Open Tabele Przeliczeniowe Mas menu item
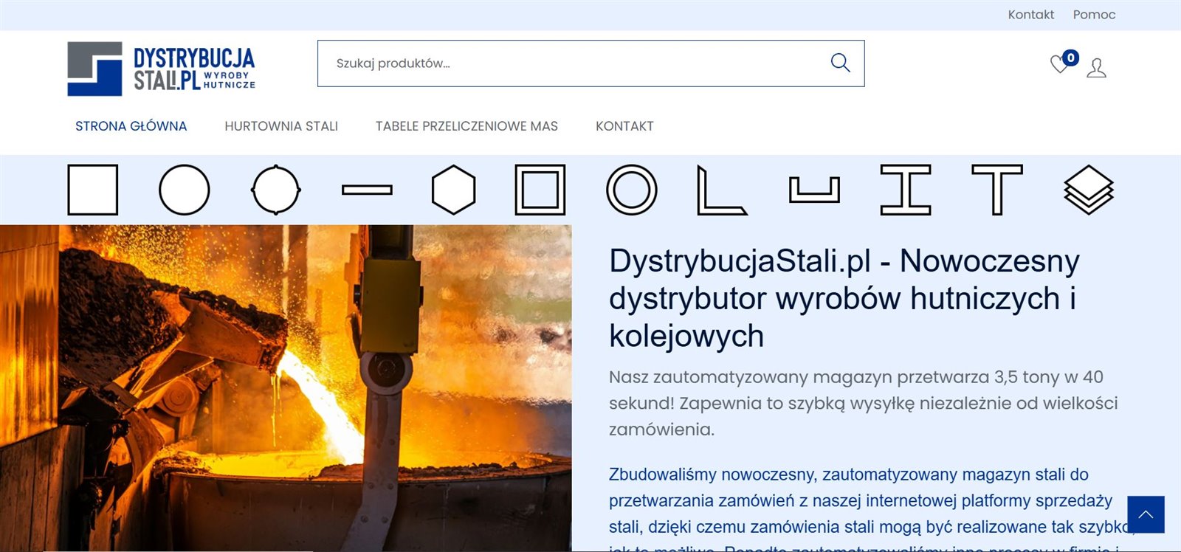1181x552 pixels. [466, 126]
